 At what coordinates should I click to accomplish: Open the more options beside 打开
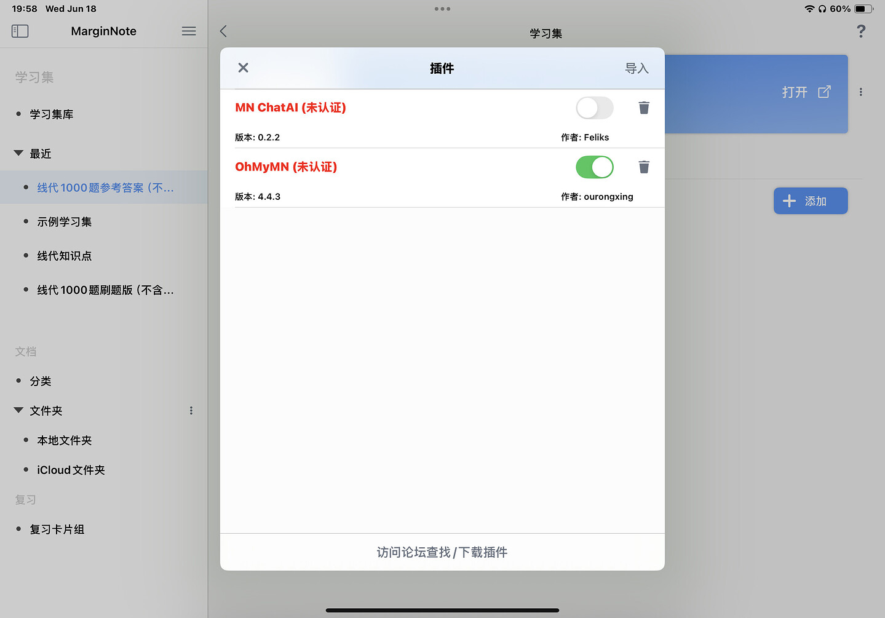point(860,92)
